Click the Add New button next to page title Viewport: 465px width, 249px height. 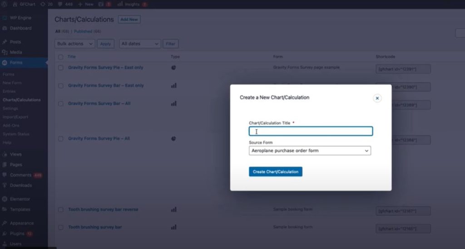129,20
